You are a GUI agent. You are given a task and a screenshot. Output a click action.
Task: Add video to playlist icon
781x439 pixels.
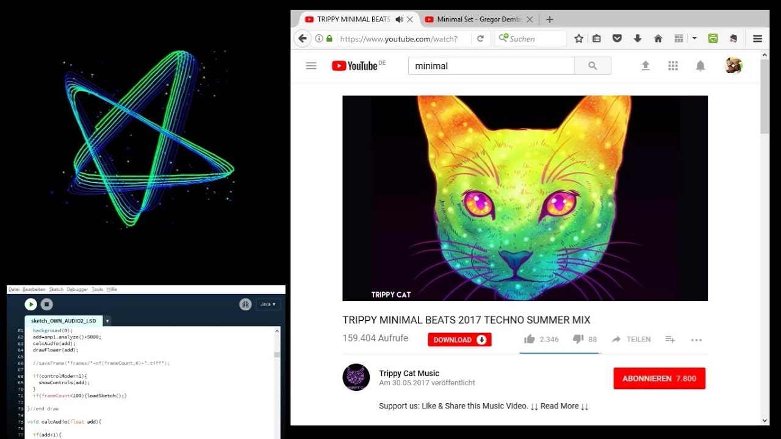[x=670, y=339]
